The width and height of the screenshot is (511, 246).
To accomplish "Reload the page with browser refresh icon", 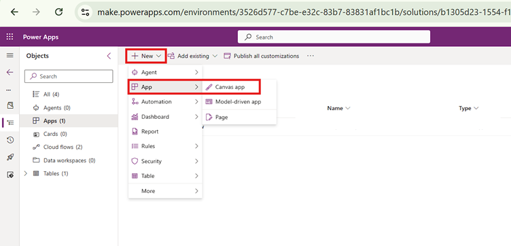I will click(x=58, y=12).
